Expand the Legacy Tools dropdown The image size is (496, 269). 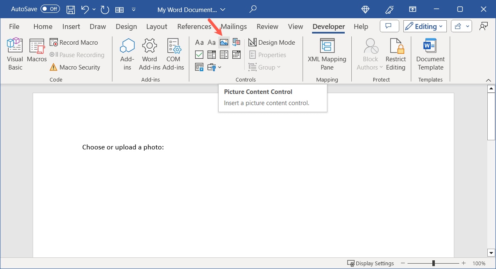pos(219,67)
